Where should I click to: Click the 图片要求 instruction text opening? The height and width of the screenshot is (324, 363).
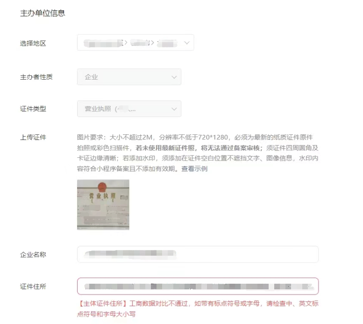[91, 137]
